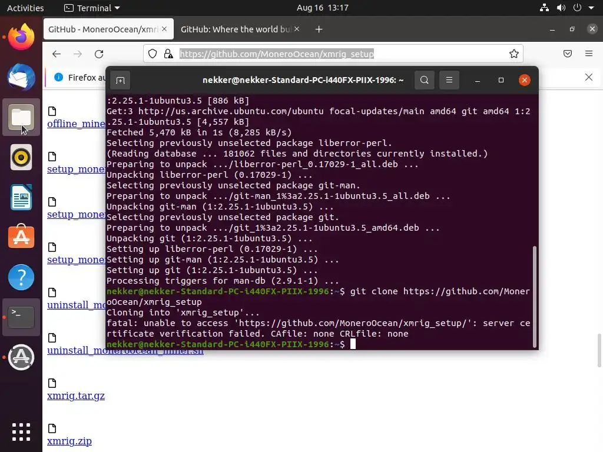Viewport: 603px width, 452px height.
Task: Click the power icon in top bar
Action: [x=577, y=8]
